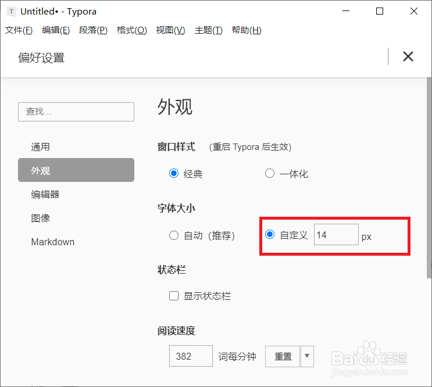Select the 外观 settings category
The height and width of the screenshot is (387, 432).
click(x=76, y=170)
